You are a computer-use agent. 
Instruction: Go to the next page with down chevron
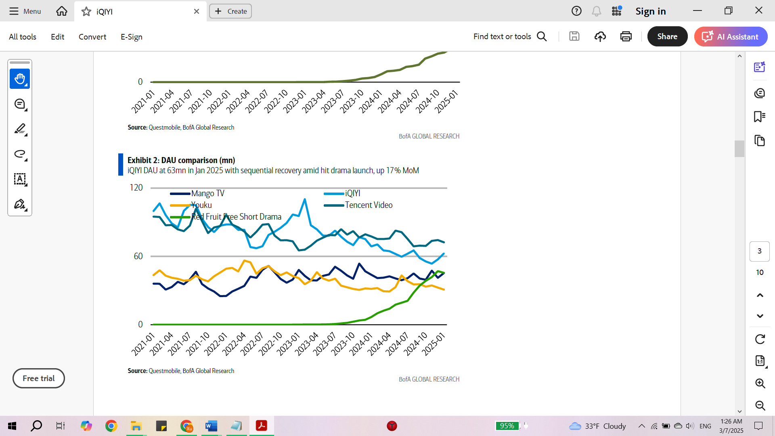pos(760,316)
